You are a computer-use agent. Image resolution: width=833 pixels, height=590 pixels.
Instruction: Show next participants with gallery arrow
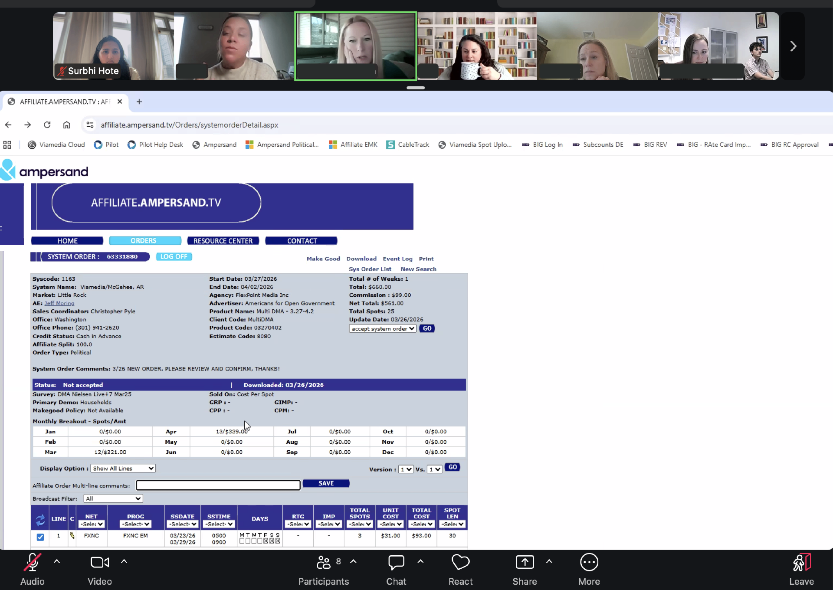[x=793, y=46]
